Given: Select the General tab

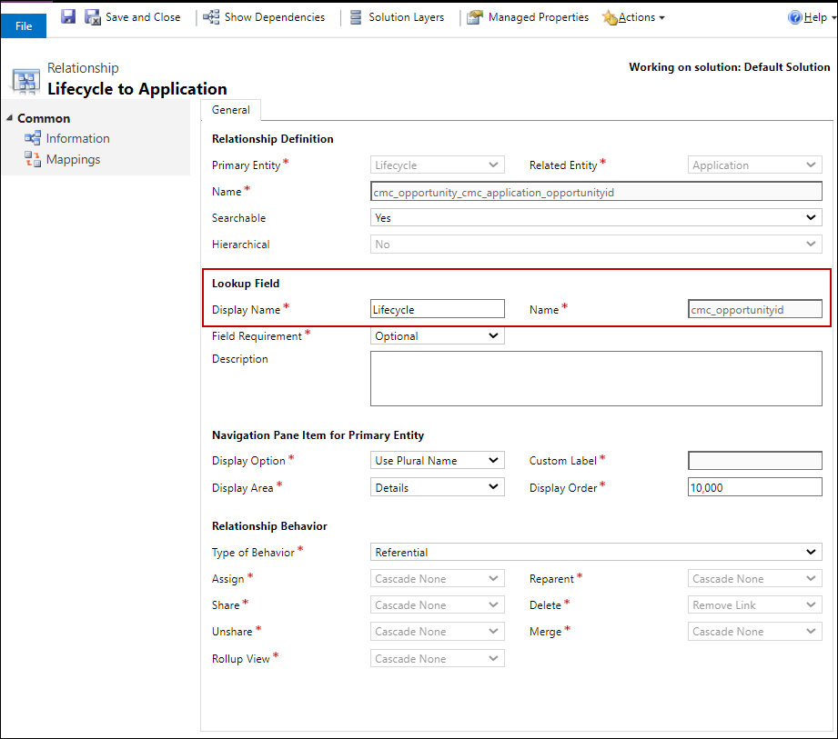Looking at the screenshot, I should [231, 109].
